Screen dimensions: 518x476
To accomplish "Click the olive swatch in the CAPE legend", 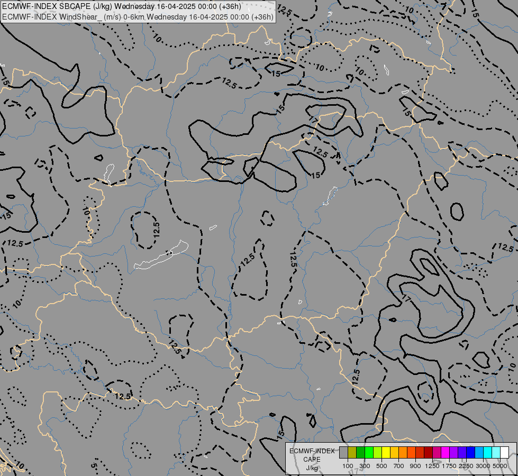I will tap(352, 453).
